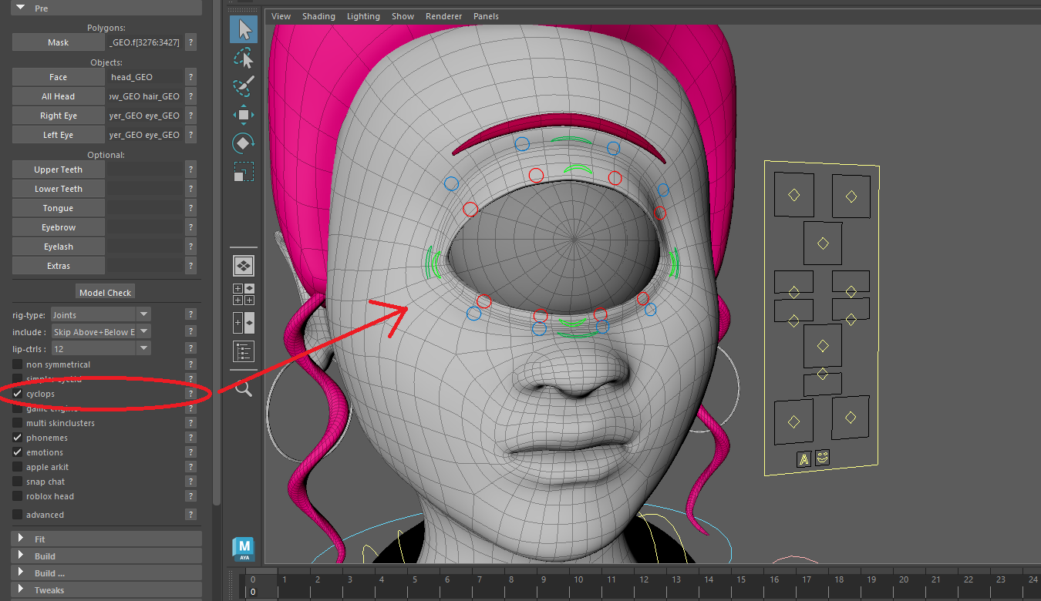The width and height of the screenshot is (1041, 601).
Task: Open the lip-ctrls 12 dropdown
Action: point(100,348)
